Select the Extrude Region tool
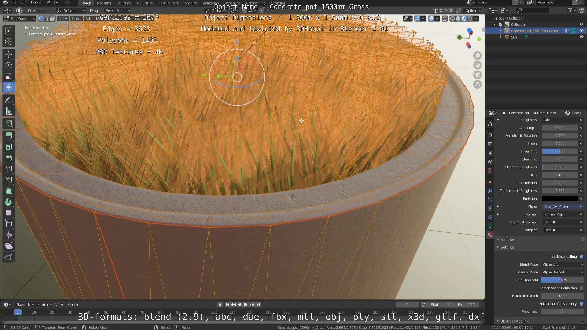The height and width of the screenshot is (330, 587). click(x=9, y=136)
